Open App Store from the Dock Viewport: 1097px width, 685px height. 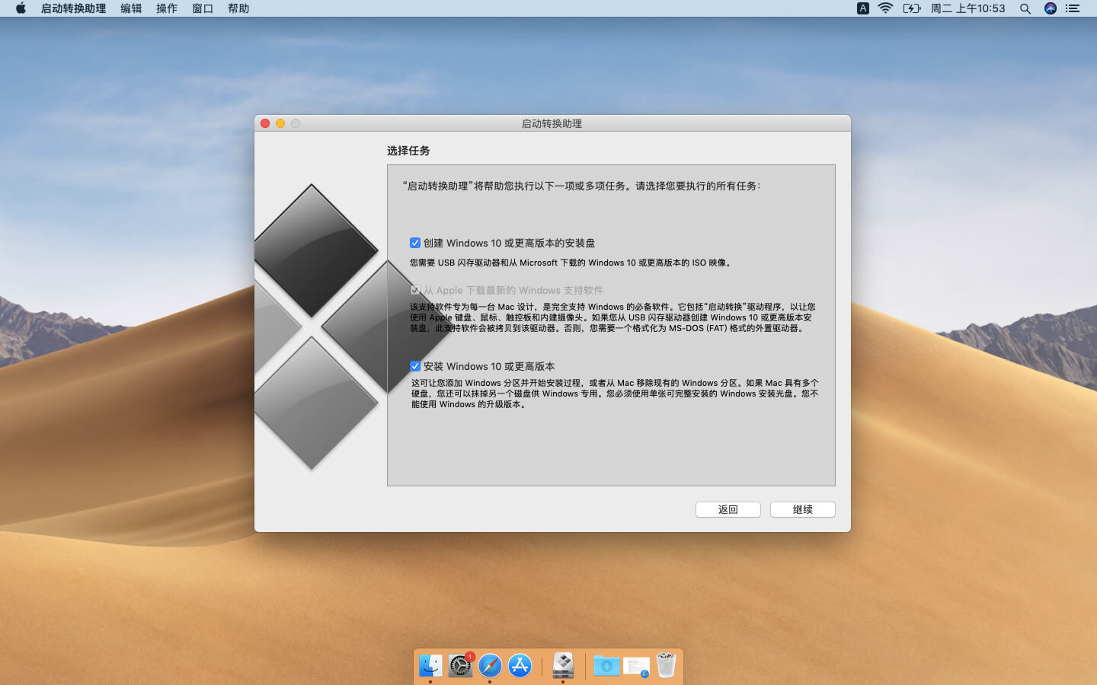coord(520,665)
